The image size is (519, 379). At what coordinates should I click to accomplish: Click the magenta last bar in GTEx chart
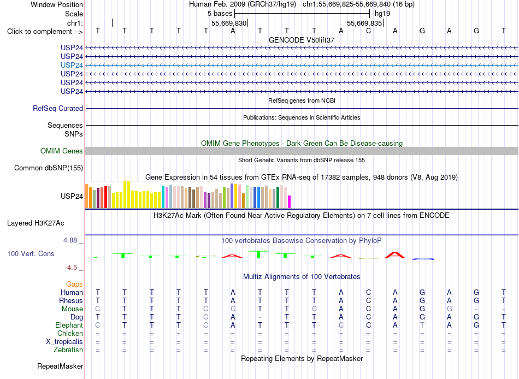pyautogui.click(x=290, y=202)
